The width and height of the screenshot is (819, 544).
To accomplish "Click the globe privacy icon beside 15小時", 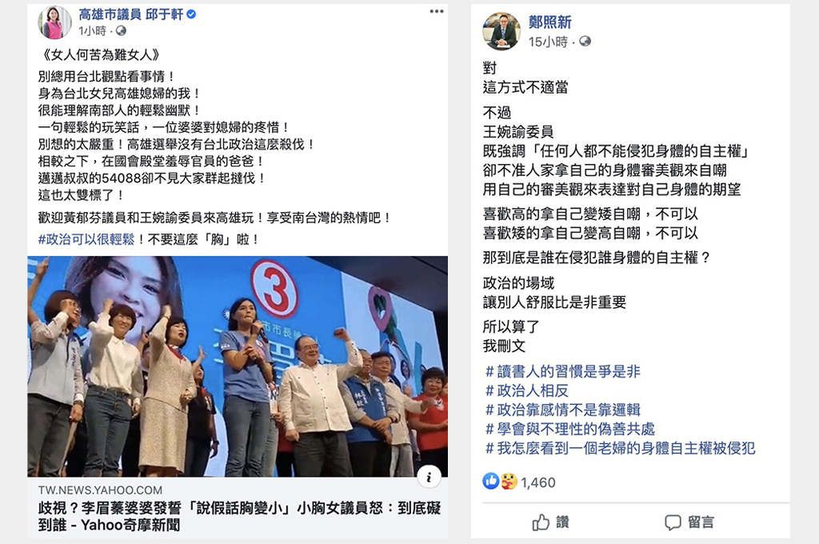I will [x=585, y=42].
